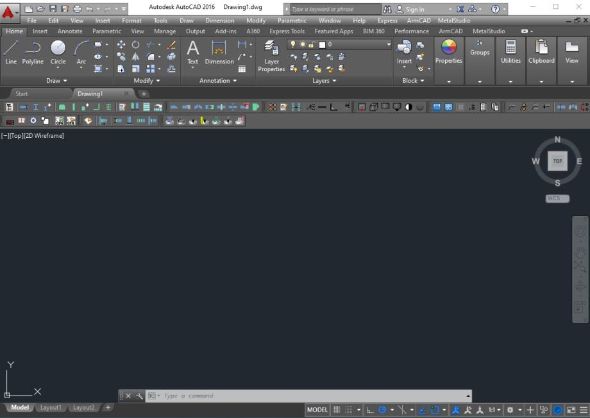Activate the Rotate tool

pos(135,45)
